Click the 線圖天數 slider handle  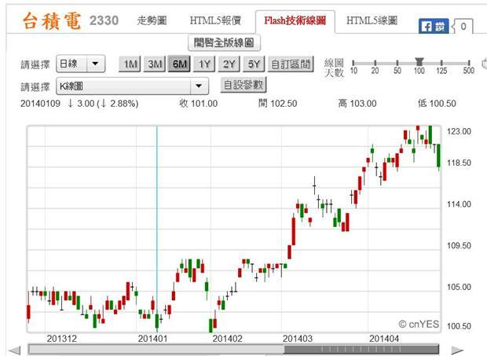[420, 61]
